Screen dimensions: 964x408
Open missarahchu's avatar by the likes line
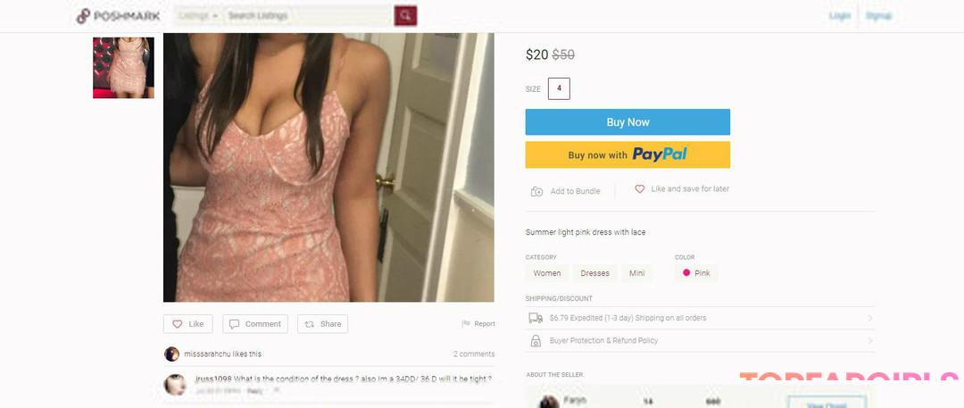coord(171,354)
